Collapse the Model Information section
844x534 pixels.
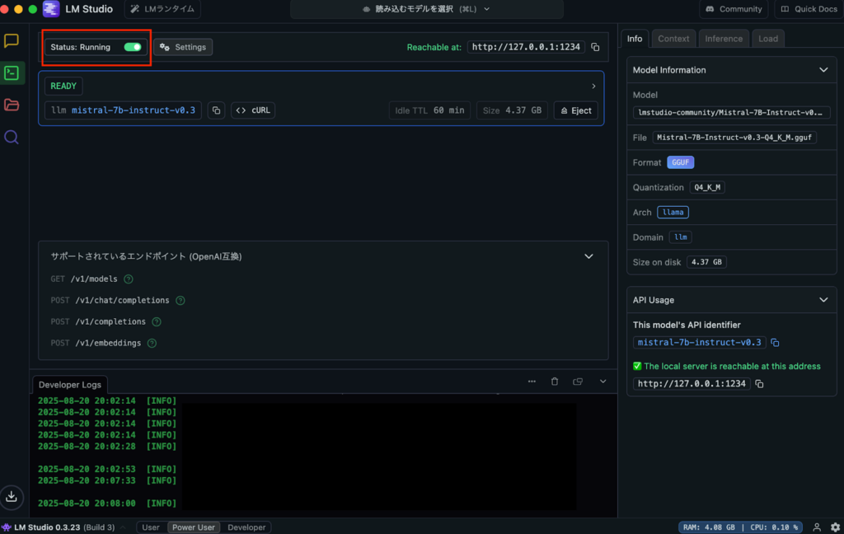tap(823, 70)
